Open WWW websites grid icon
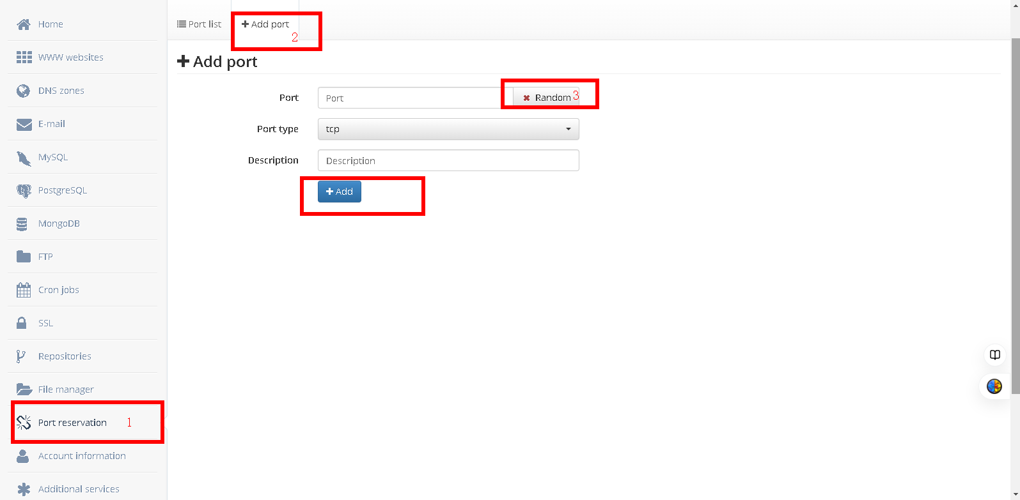Image resolution: width=1020 pixels, height=500 pixels. click(x=24, y=57)
